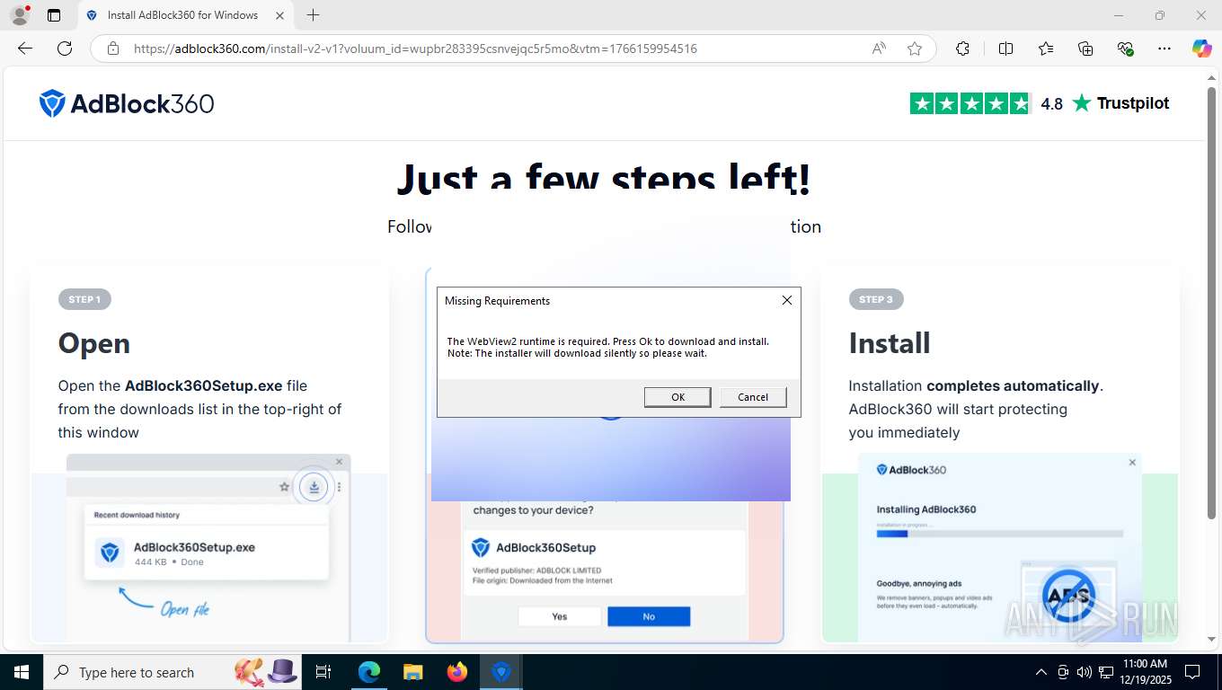Click the illustrated Yes button in step 2
Screen dimensions: 1222x690
coord(560,616)
